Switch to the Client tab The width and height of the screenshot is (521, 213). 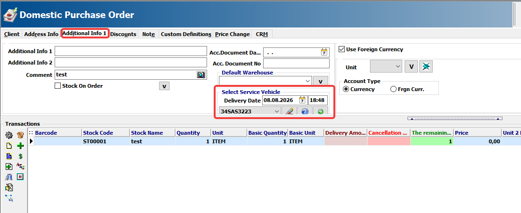point(12,34)
